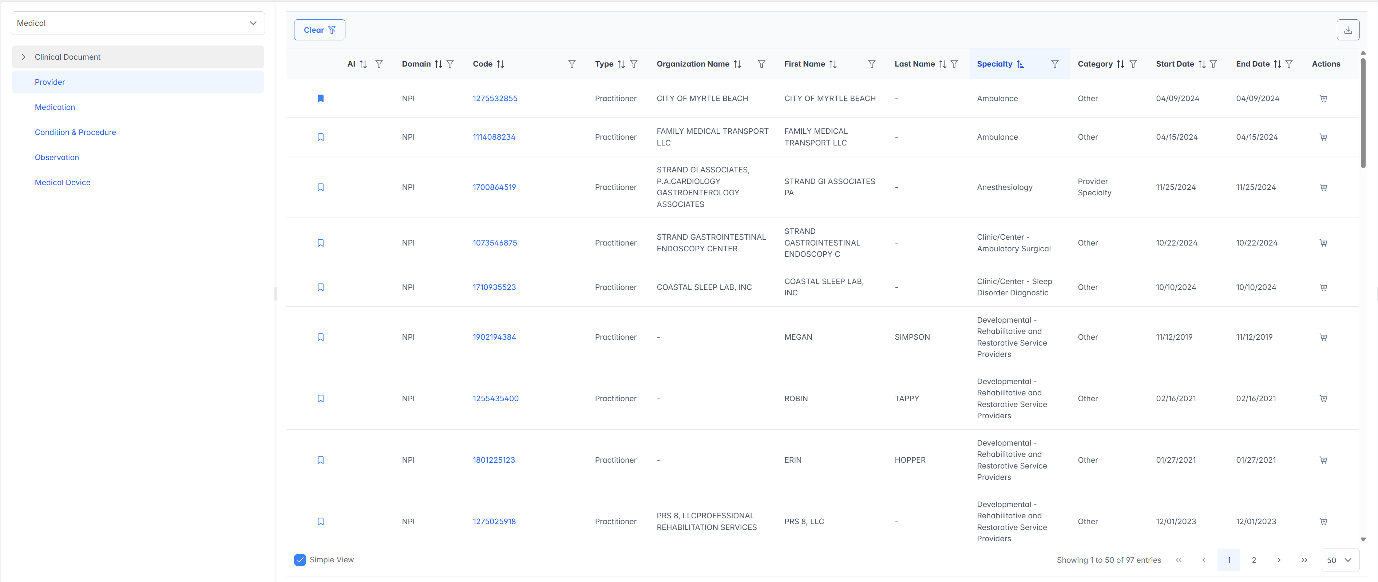Open NPI code 1700864519 link
This screenshot has width=1378, height=582.
coord(494,188)
